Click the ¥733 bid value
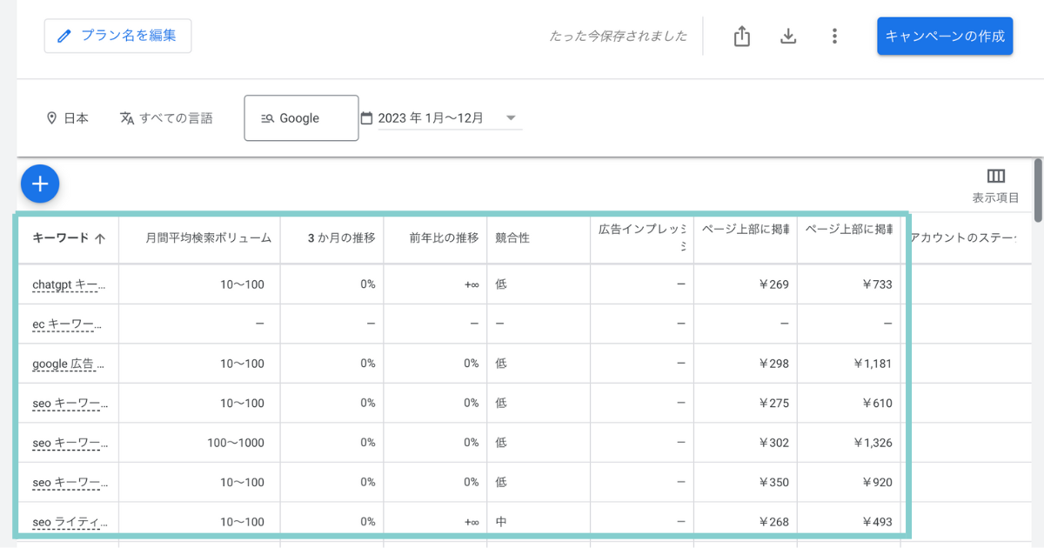Screen dimensions: 1044x548 pyautogui.click(x=876, y=284)
